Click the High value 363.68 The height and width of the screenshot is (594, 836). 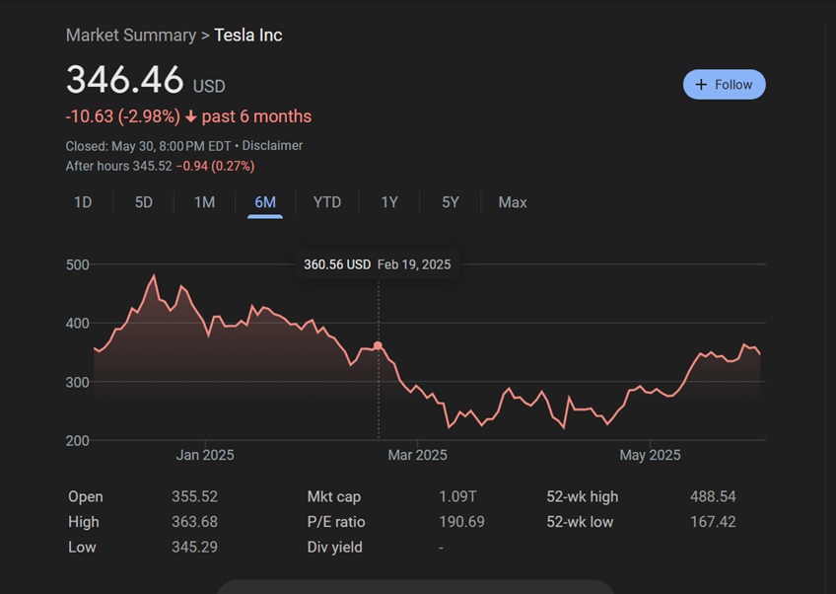pyautogui.click(x=194, y=521)
